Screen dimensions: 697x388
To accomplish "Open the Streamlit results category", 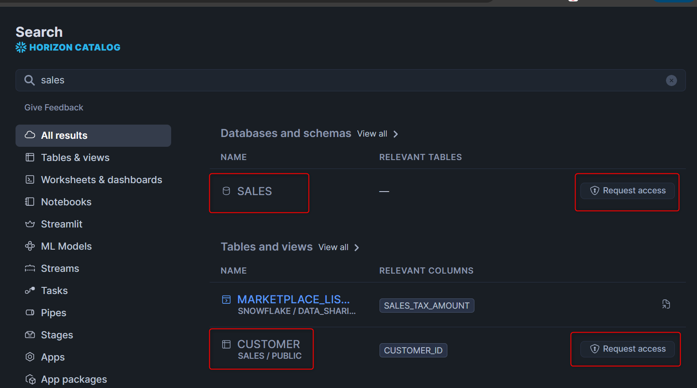I will [62, 224].
